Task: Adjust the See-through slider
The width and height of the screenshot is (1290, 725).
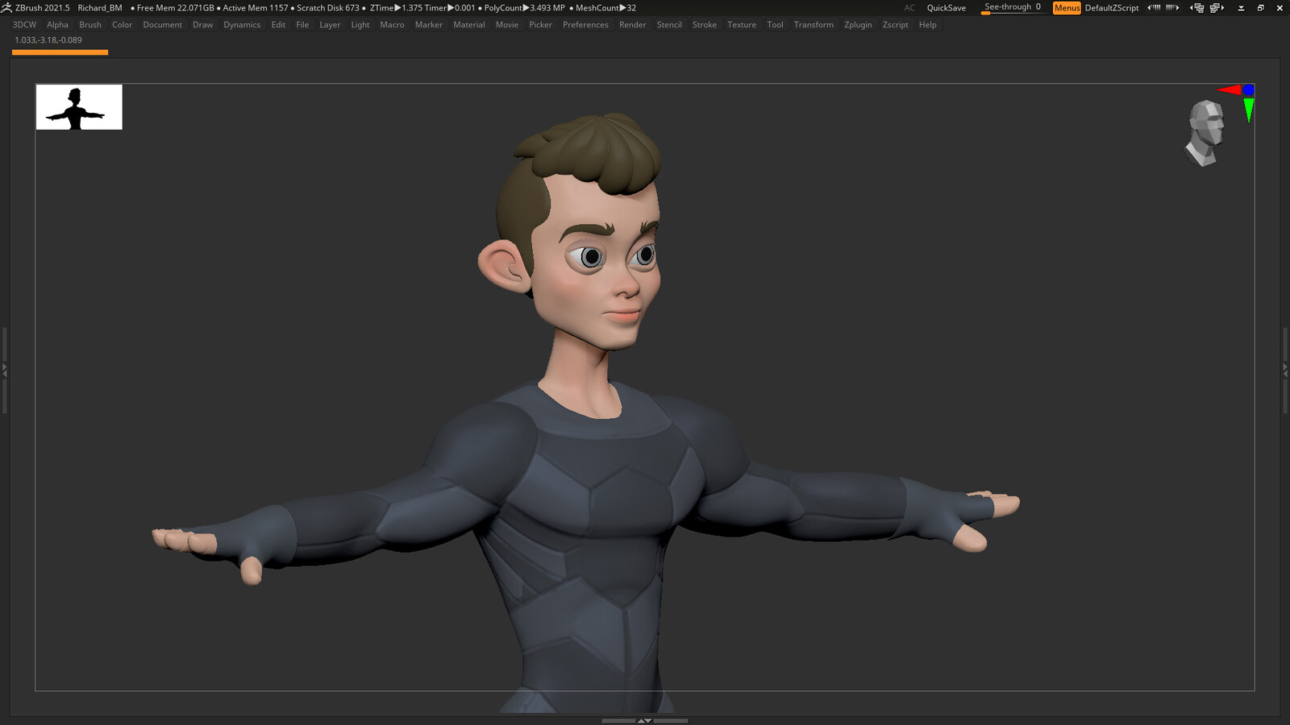Action: pyautogui.click(x=1013, y=8)
